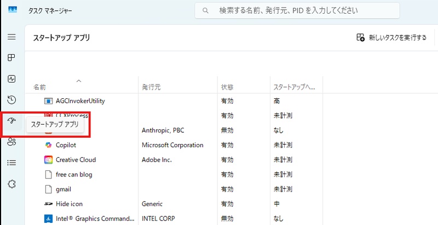Click 未計測 impact of Copilot row
The height and width of the screenshot is (225, 438).
(283, 145)
